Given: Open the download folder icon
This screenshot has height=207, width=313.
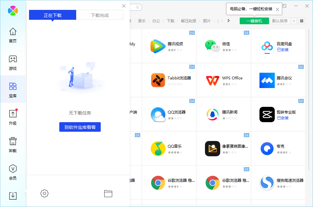Looking at the screenshot, I should pyautogui.click(x=108, y=193).
